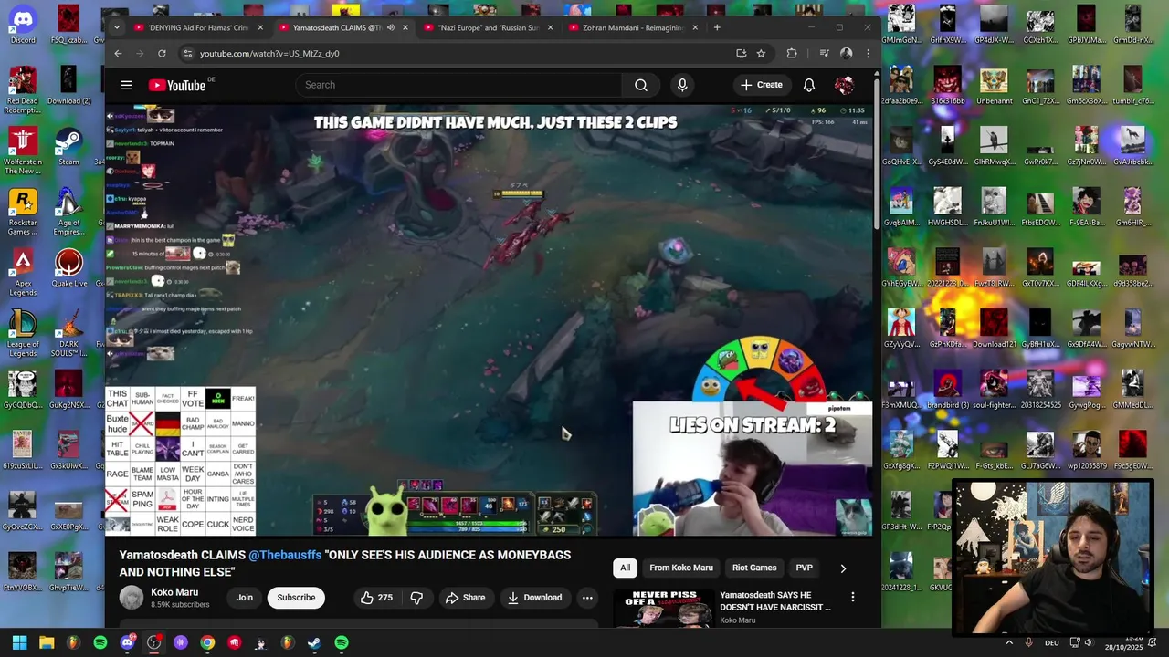Open Steam from the taskbar
Viewport: 1169px width, 657px height.
(x=314, y=642)
